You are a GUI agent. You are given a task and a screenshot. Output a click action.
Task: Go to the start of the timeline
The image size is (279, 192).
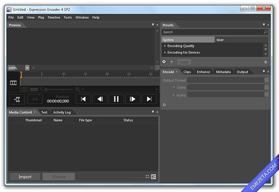83,99
